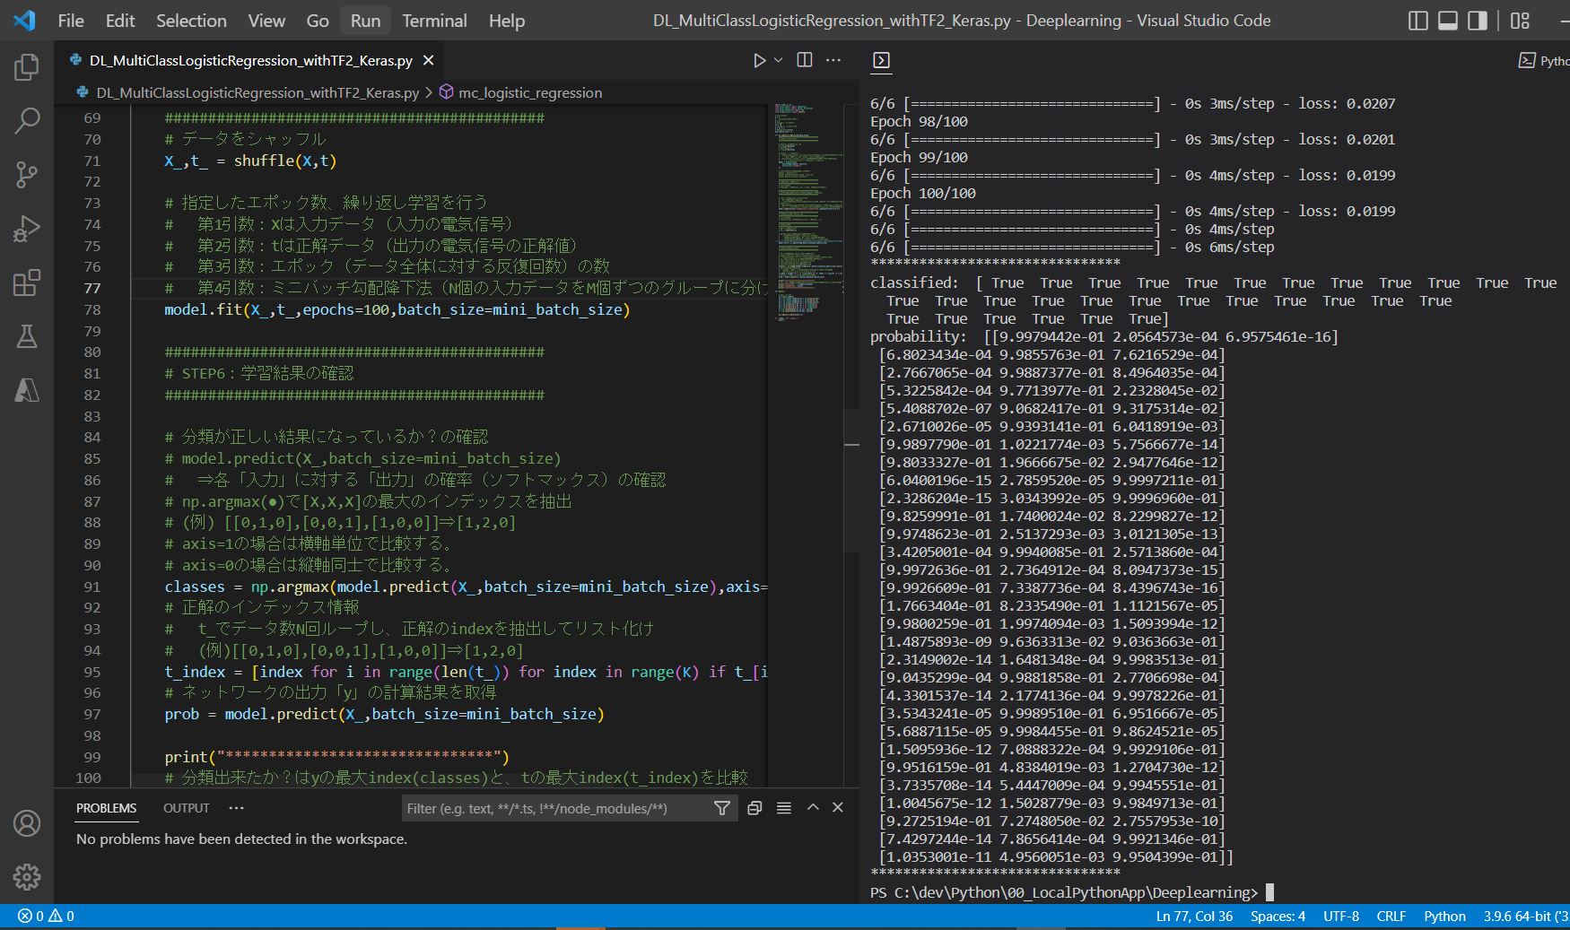The height and width of the screenshot is (930, 1570).
Task: Open the File menu
Action: 71,21
